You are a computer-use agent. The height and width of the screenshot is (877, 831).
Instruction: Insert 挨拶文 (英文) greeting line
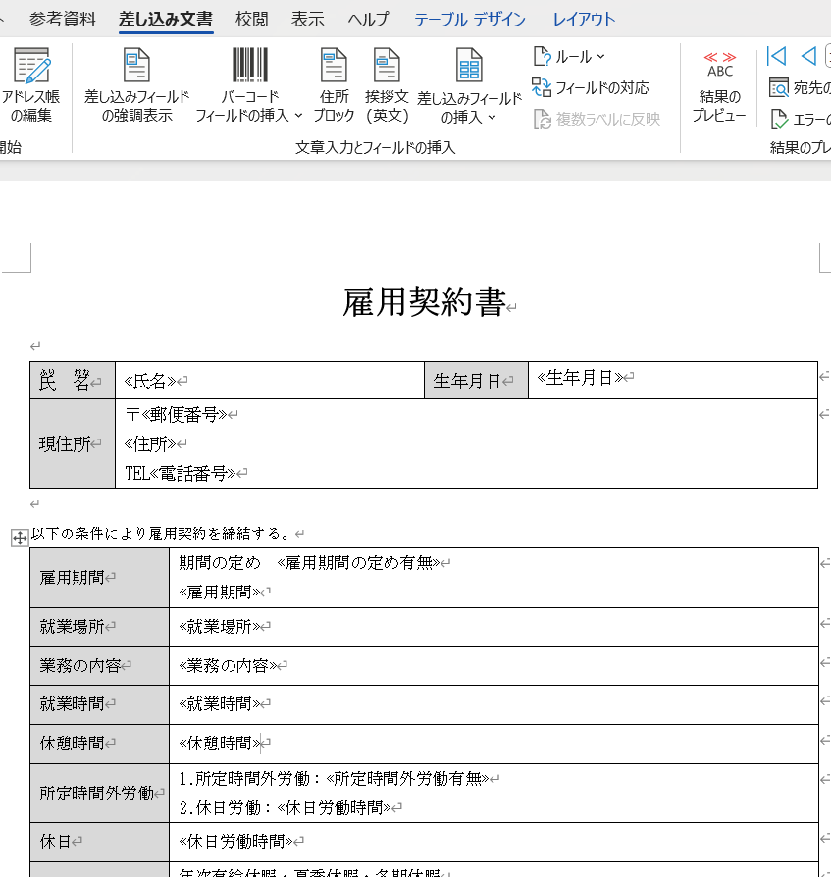(x=387, y=85)
